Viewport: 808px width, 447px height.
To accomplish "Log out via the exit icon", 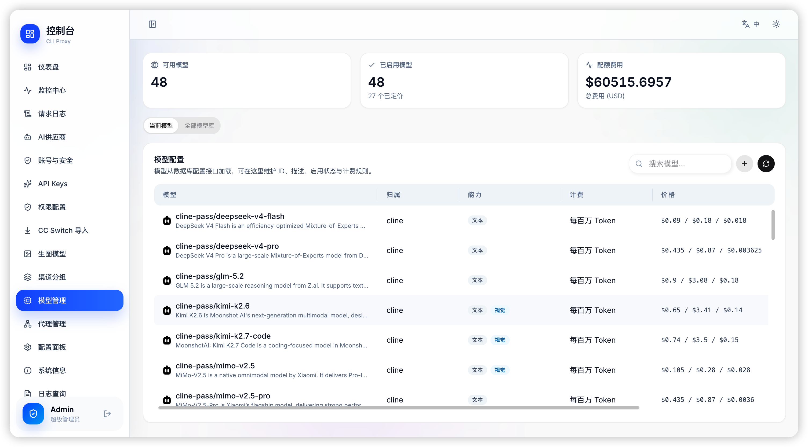I will [107, 413].
